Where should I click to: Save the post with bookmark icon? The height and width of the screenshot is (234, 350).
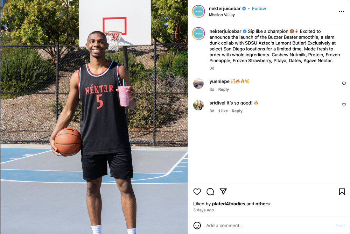pyautogui.click(x=342, y=192)
